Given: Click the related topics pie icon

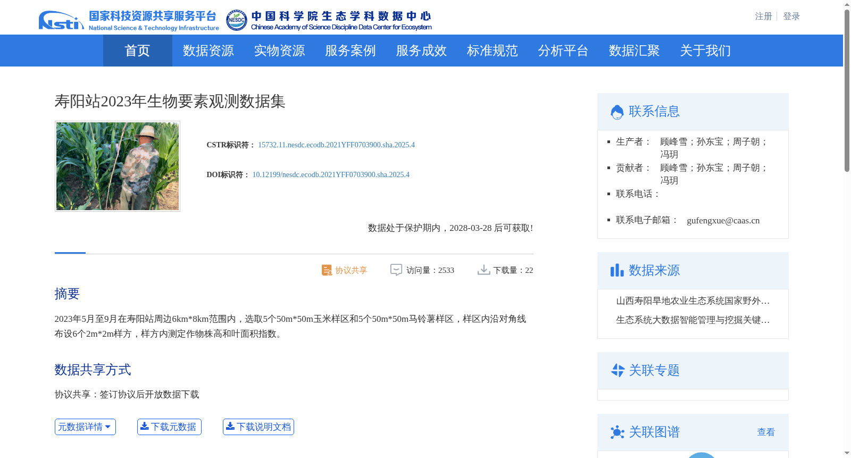Looking at the screenshot, I should 618,370.
